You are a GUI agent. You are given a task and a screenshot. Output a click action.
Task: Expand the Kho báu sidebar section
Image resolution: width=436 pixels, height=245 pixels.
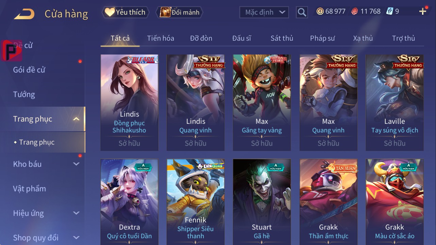pyautogui.click(x=76, y=164)
